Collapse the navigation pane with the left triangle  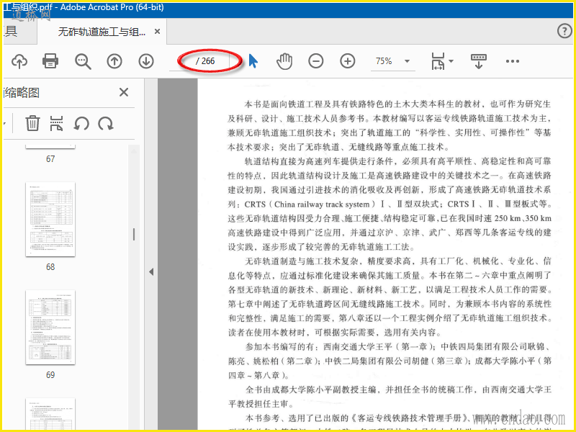coord(151,272)
